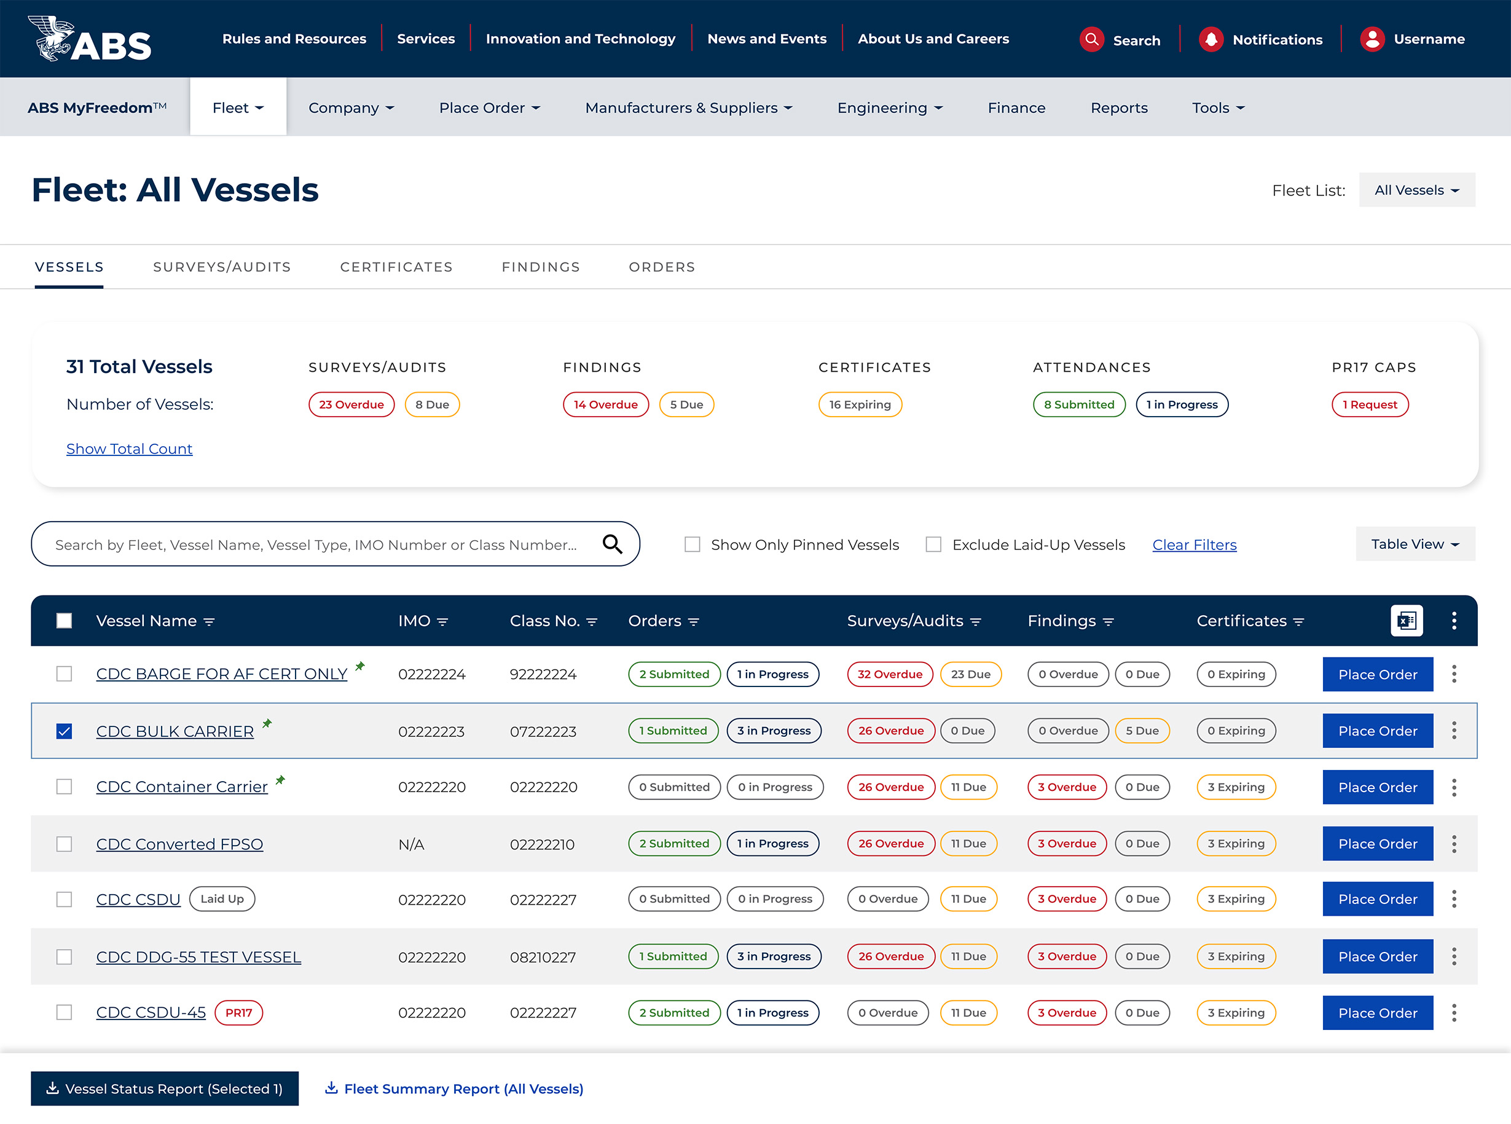Click pin icon beside CDC BULK CARRIER
The image size is (1511, 1124).
[267, 723]
